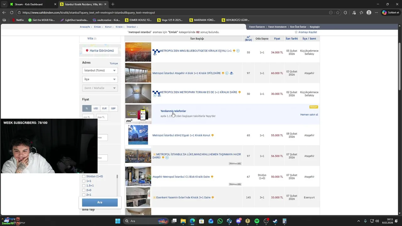Sort by İlan Tarihi column header

click(x=292, y=39)
